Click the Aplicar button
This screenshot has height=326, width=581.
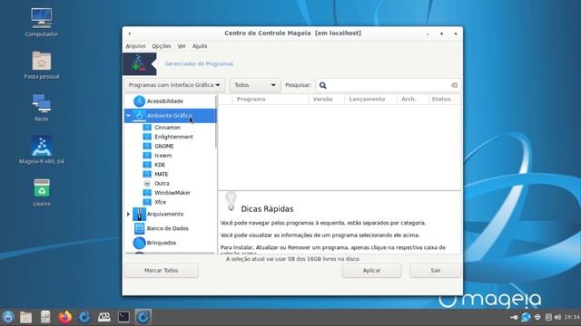pos(371,271)
